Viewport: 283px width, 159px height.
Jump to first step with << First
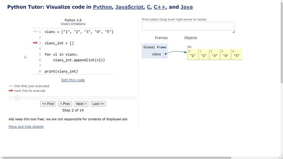(48, 104)
